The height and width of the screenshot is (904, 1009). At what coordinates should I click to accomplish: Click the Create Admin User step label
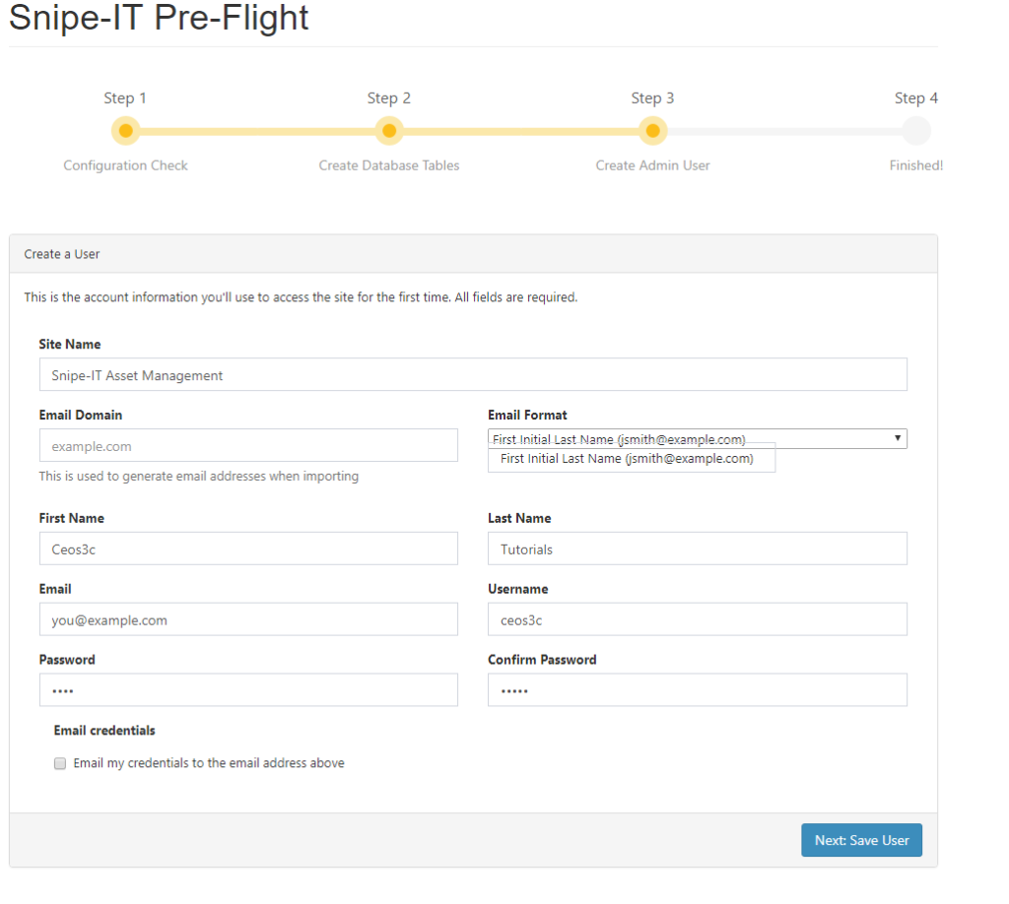tap(652, 164)
